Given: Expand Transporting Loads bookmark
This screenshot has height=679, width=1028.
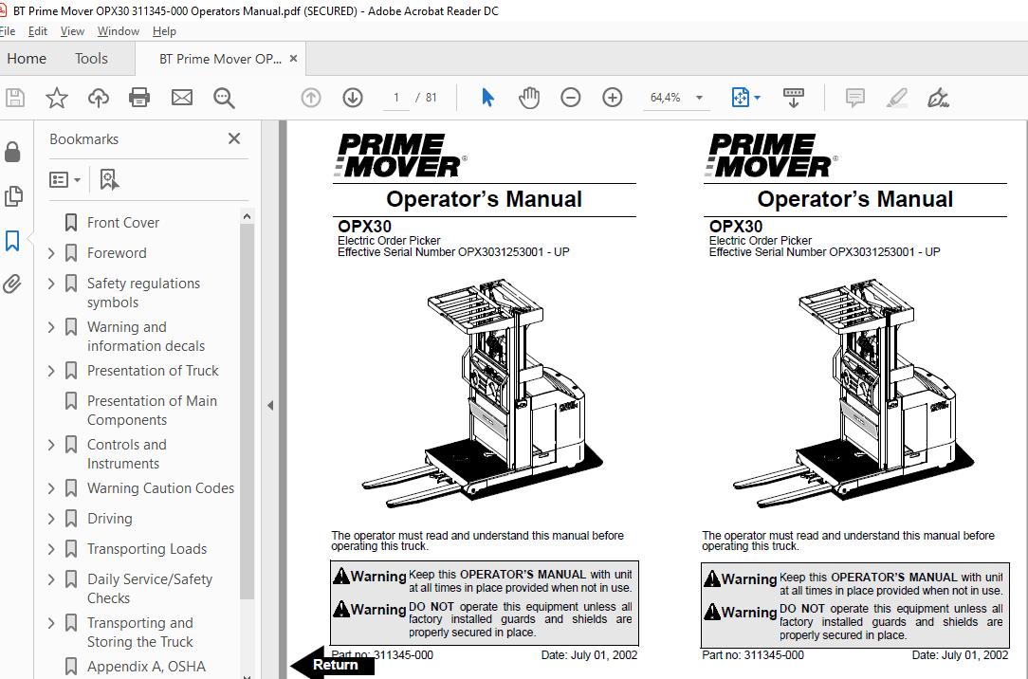Looking at the screenshot, I should point(51,548).
